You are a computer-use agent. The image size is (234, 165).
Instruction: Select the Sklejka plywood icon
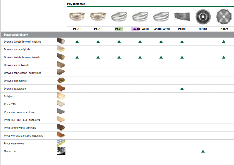[61, 96]
